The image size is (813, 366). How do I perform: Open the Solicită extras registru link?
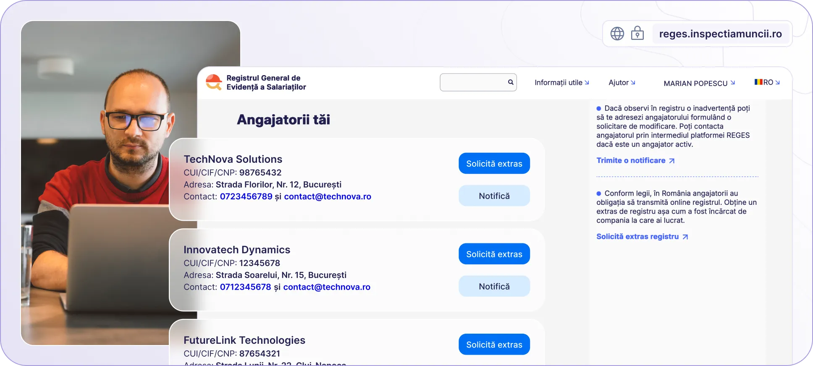(642, 236)
